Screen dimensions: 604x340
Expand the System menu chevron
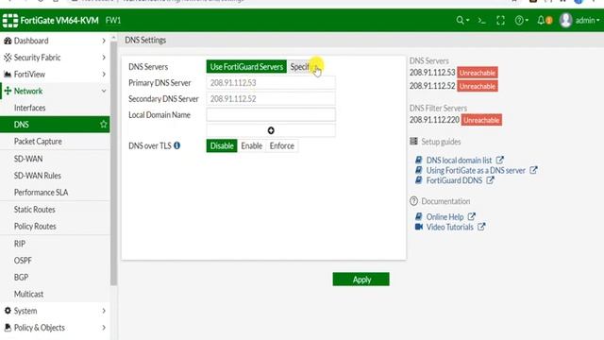click(x=104, y=311)
